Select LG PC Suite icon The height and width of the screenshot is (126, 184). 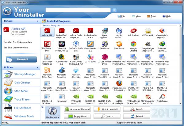tap(90, 59)
